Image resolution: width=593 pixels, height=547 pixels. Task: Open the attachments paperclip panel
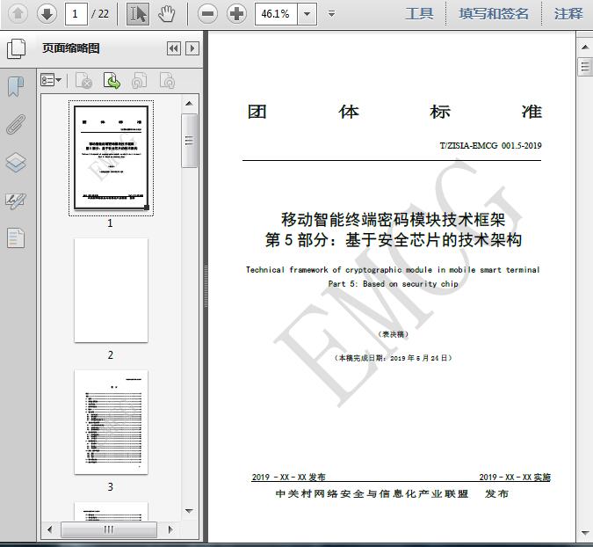click(16, 124)
